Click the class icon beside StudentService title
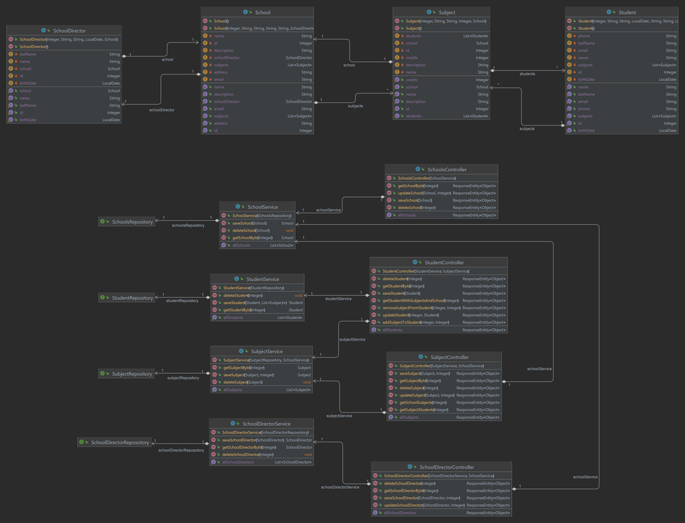Image resolution: width=685 pixels, height=523 pixels. [236, 279]
